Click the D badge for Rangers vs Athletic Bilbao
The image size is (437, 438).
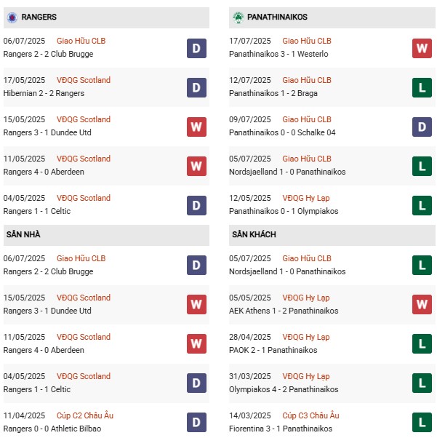point(196,423)
